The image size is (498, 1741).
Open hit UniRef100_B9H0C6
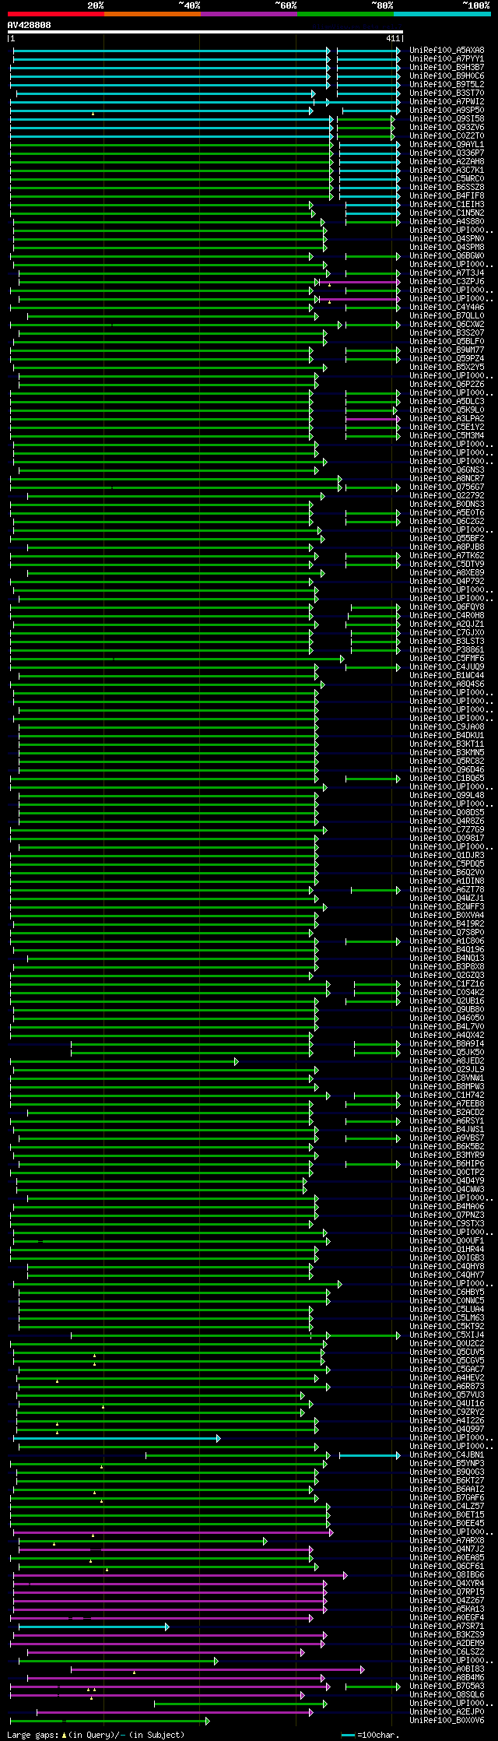tap(447, 76)
